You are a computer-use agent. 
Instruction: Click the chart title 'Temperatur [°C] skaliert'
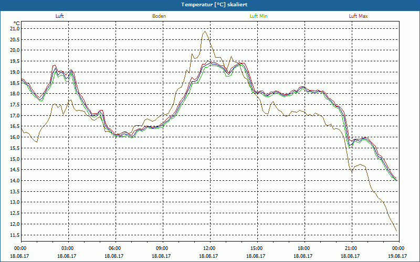click(214, 5)
